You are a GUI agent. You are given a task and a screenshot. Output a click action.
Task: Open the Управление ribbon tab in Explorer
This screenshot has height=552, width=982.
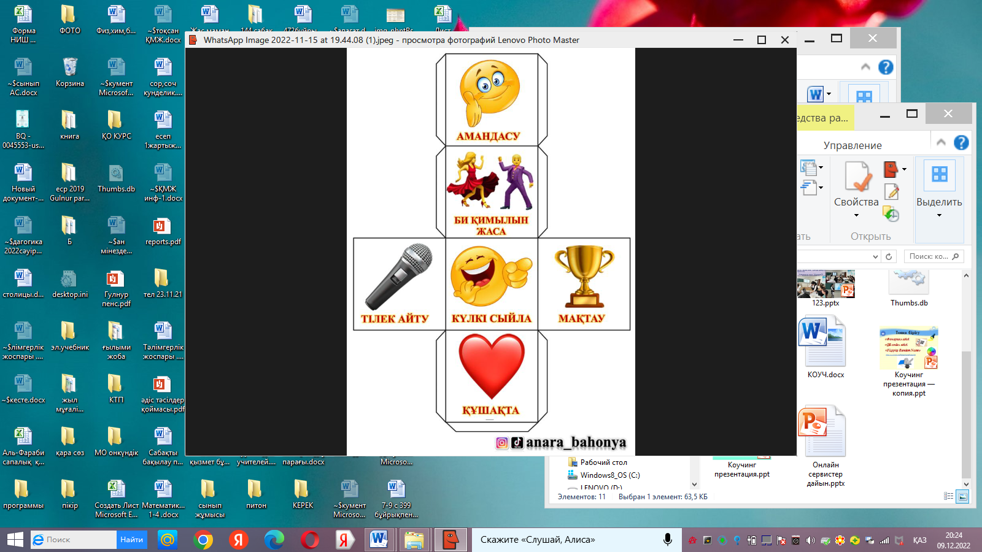[852, 145]
